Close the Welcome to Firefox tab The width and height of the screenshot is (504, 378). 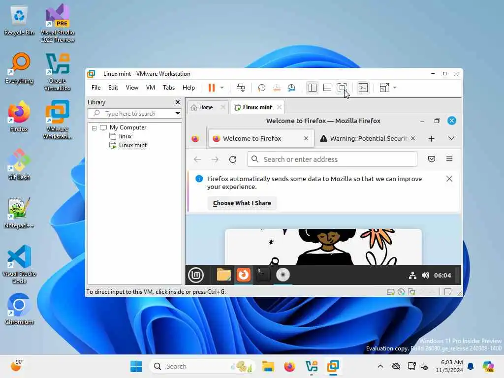(x=306, y=138)
